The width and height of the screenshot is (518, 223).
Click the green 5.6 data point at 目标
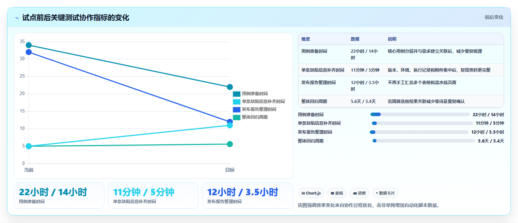pos(230,144)
